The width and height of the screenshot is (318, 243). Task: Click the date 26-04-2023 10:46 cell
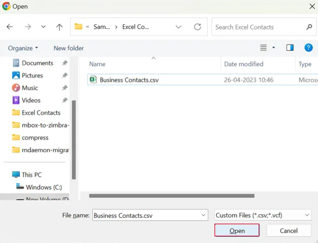point(249,80)
